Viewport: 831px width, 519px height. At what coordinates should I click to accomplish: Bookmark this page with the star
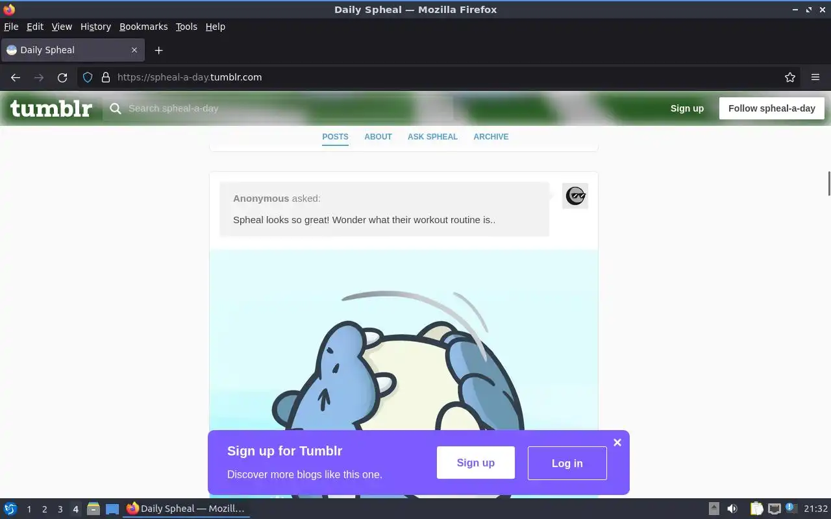click(790, 77)
